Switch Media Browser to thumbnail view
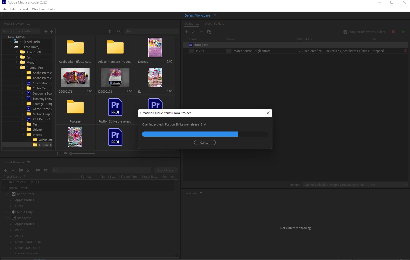Viewport: 410px width, 260px height. pos(65,154)
